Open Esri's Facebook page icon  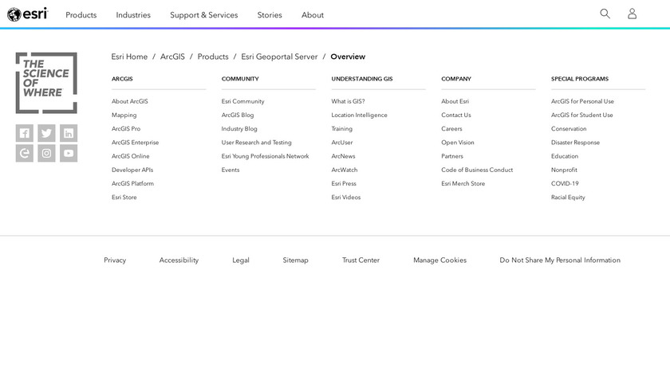pyautogui.click(x=24, y=133)
